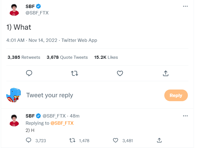The width and height of the screenshot is (197, 148).
Task: Open SBF profile picture on main tweet
Action: click(x=14, y=10)
